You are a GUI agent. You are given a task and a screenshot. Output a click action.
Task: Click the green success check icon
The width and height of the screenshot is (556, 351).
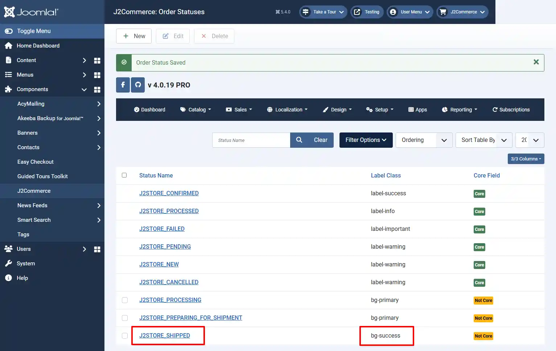[x=124, y=62]
